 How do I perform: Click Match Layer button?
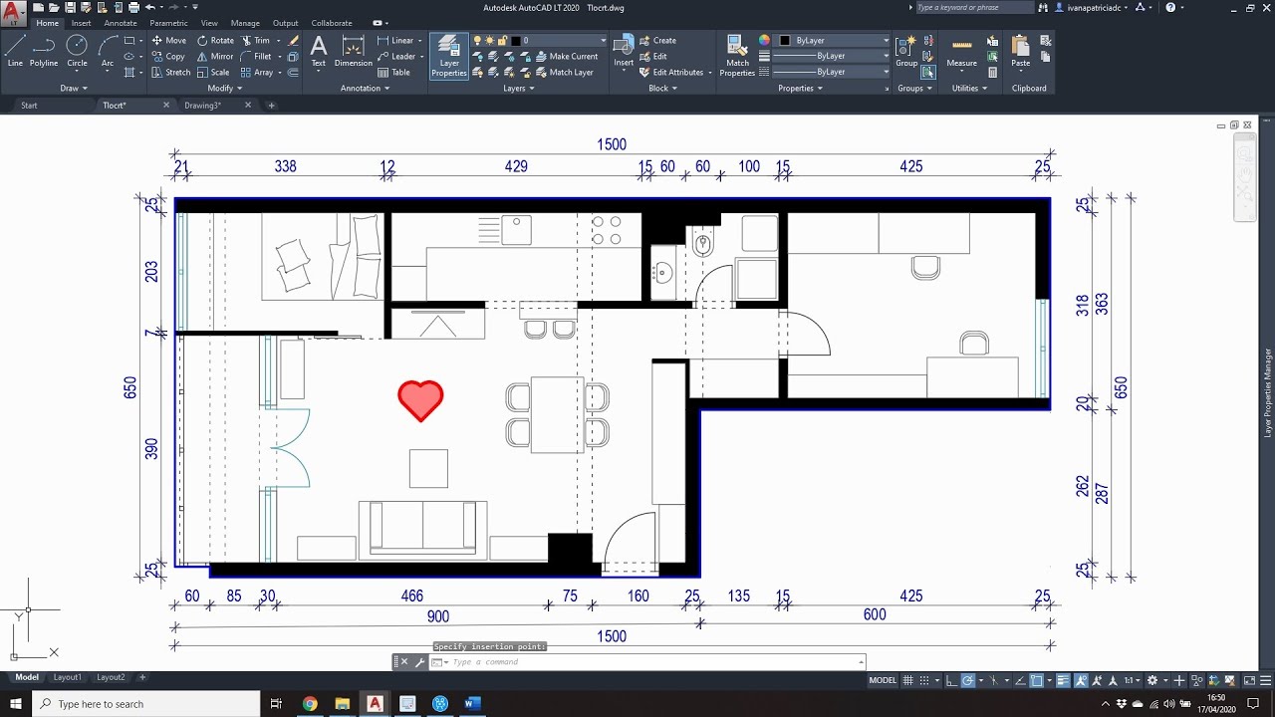point(564,73)
